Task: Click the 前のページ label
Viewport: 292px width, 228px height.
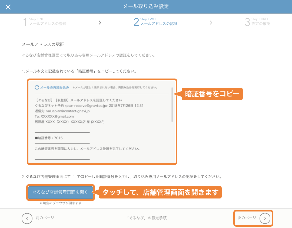Action: (45, 218)
